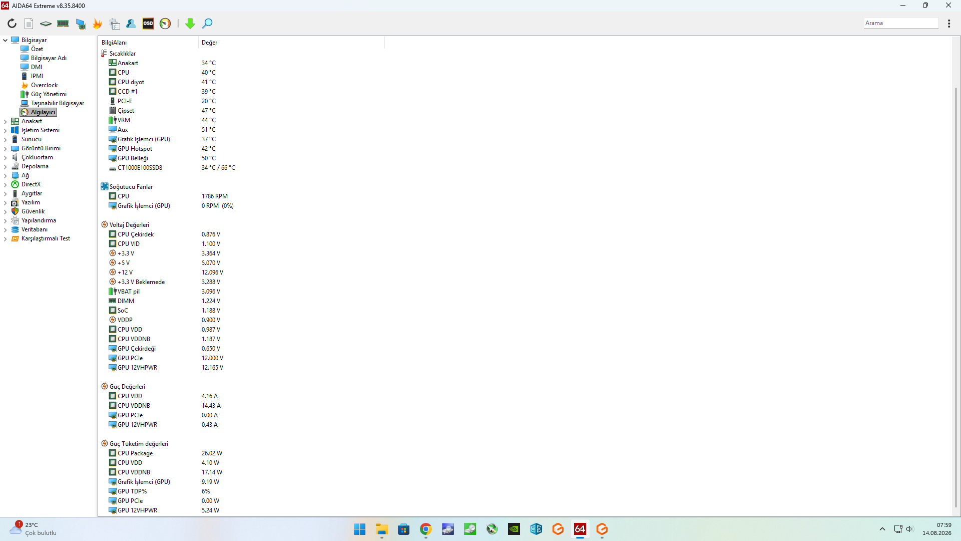The image size is (961, 541).
Task: Expand the DirectX tree node
Action: tap(6, 184)
